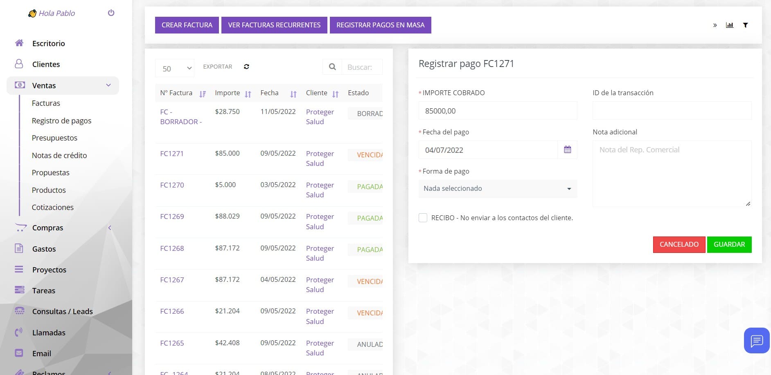Click the refresh table icon
Viewport: 771px width, 375px height.
tap(246, 67)
